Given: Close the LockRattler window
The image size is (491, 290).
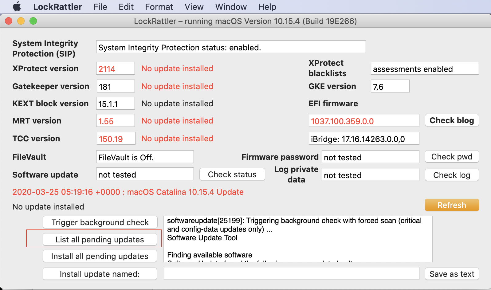Looking at the screenshot, I should click(x=9, y=21).
